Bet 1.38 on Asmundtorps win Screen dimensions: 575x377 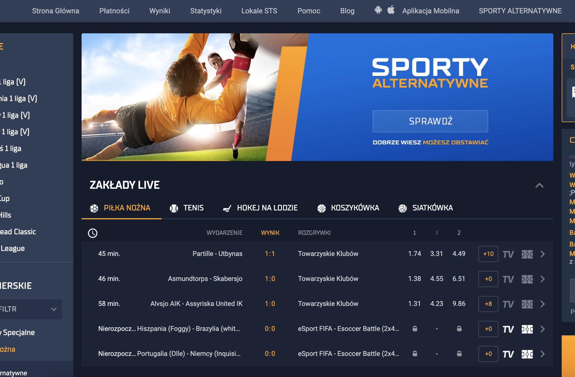(414, 279)
